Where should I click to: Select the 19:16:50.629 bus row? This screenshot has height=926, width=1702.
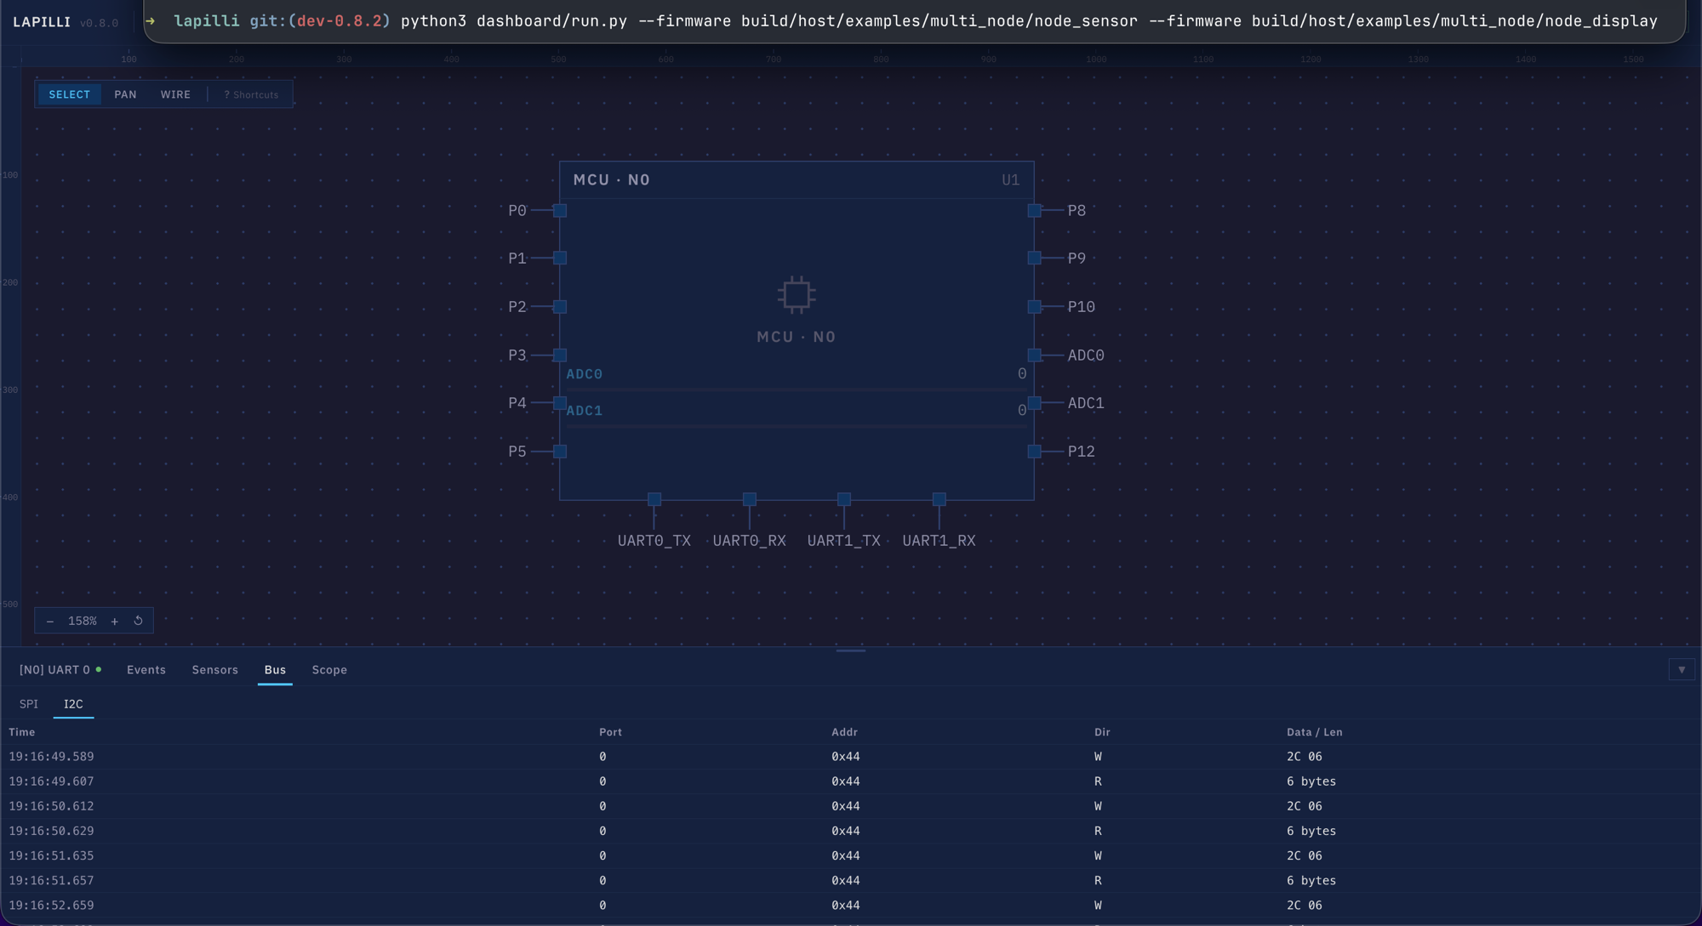point(851,831)
